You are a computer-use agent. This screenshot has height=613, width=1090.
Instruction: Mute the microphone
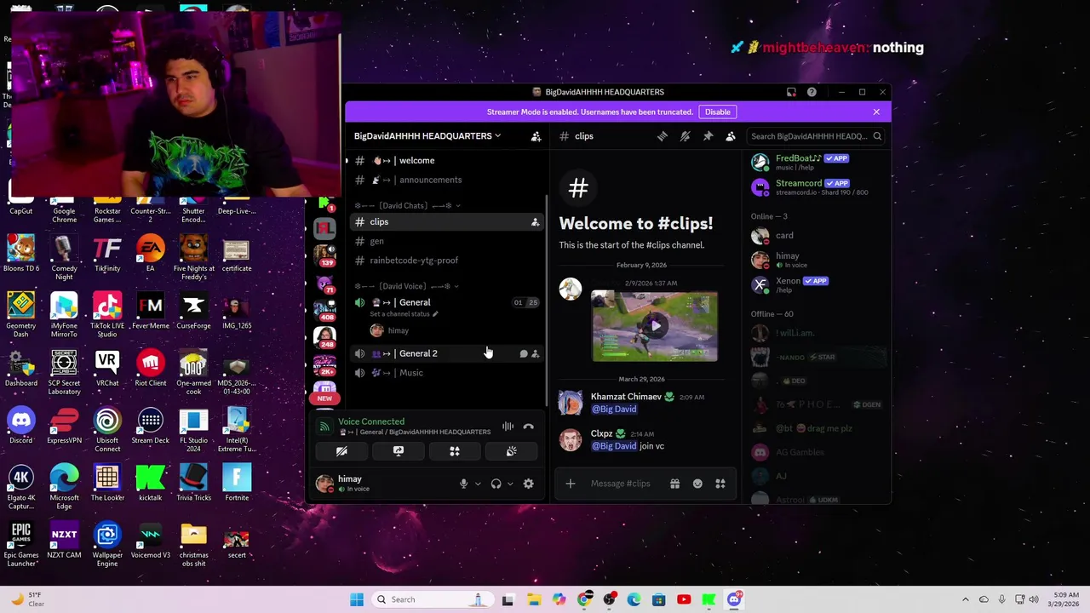pos(463,484)
